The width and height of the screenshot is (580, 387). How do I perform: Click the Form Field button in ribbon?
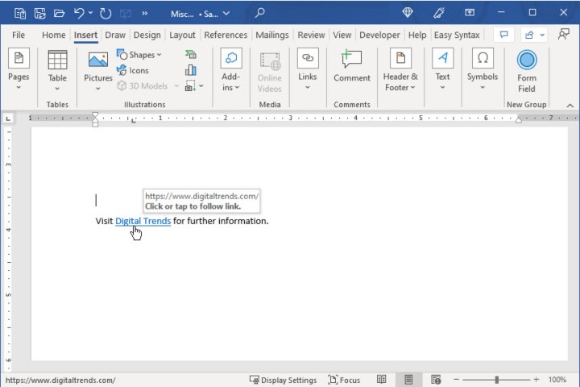pyautogui.click(x=526, y=70)
